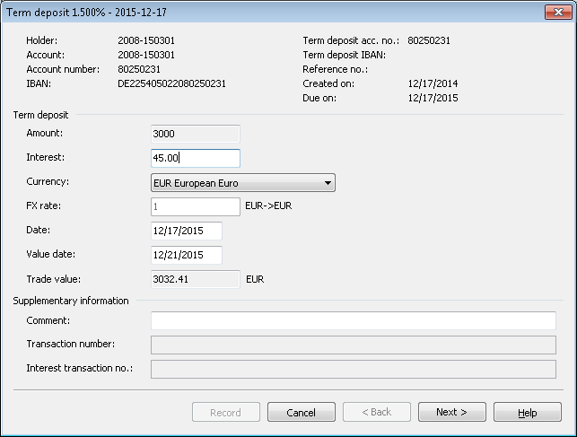Screen dimensions: 577x437
Task: Click the FX rate field
Action: pos(196,206)
